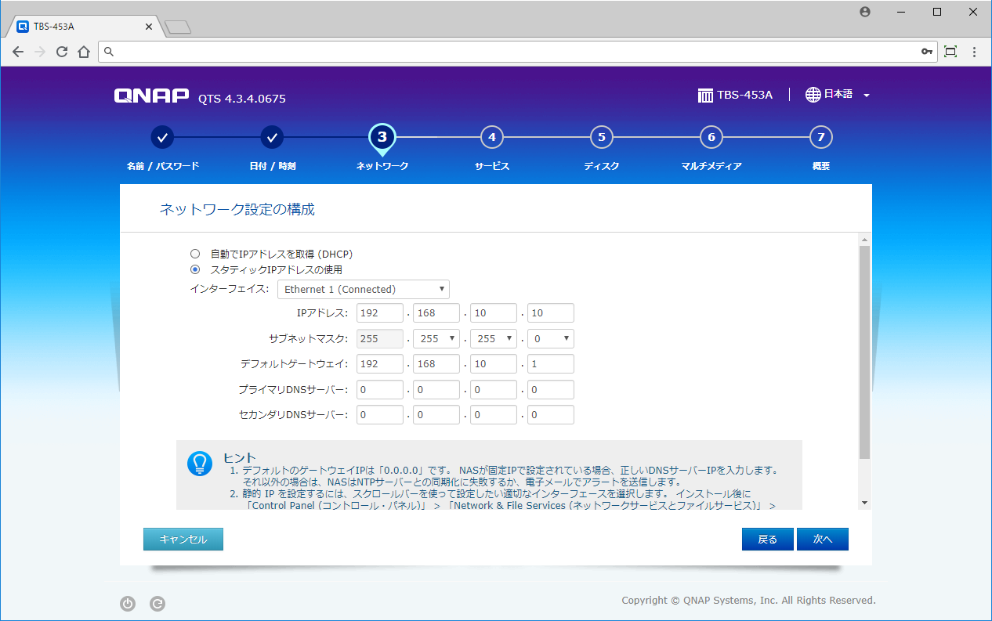Click the step 7 概要 circle
This screenshot has width=992, height=621.
click(x=820, y=138)
